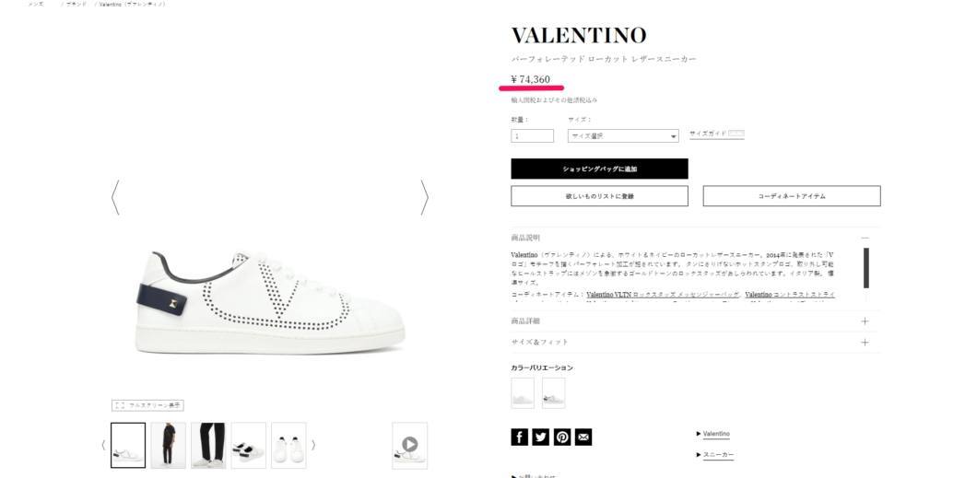
Task: Play the product video thumbnail
Action: click(409, 445)
